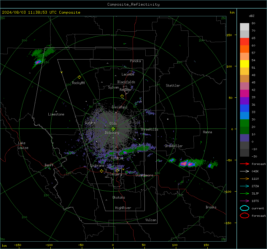
Task: Select the Drumheller label
Action: pos(174,146)
